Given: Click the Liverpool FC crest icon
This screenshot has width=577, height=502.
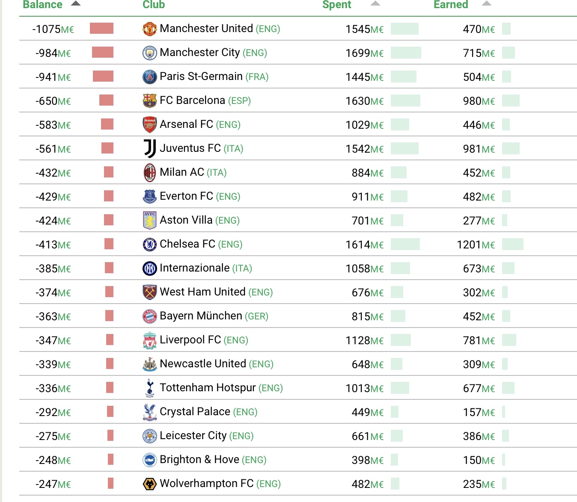Looking at the screenshot, I should point(149,340).
